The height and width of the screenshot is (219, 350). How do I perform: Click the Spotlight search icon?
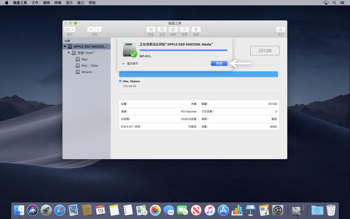(334, 3)
